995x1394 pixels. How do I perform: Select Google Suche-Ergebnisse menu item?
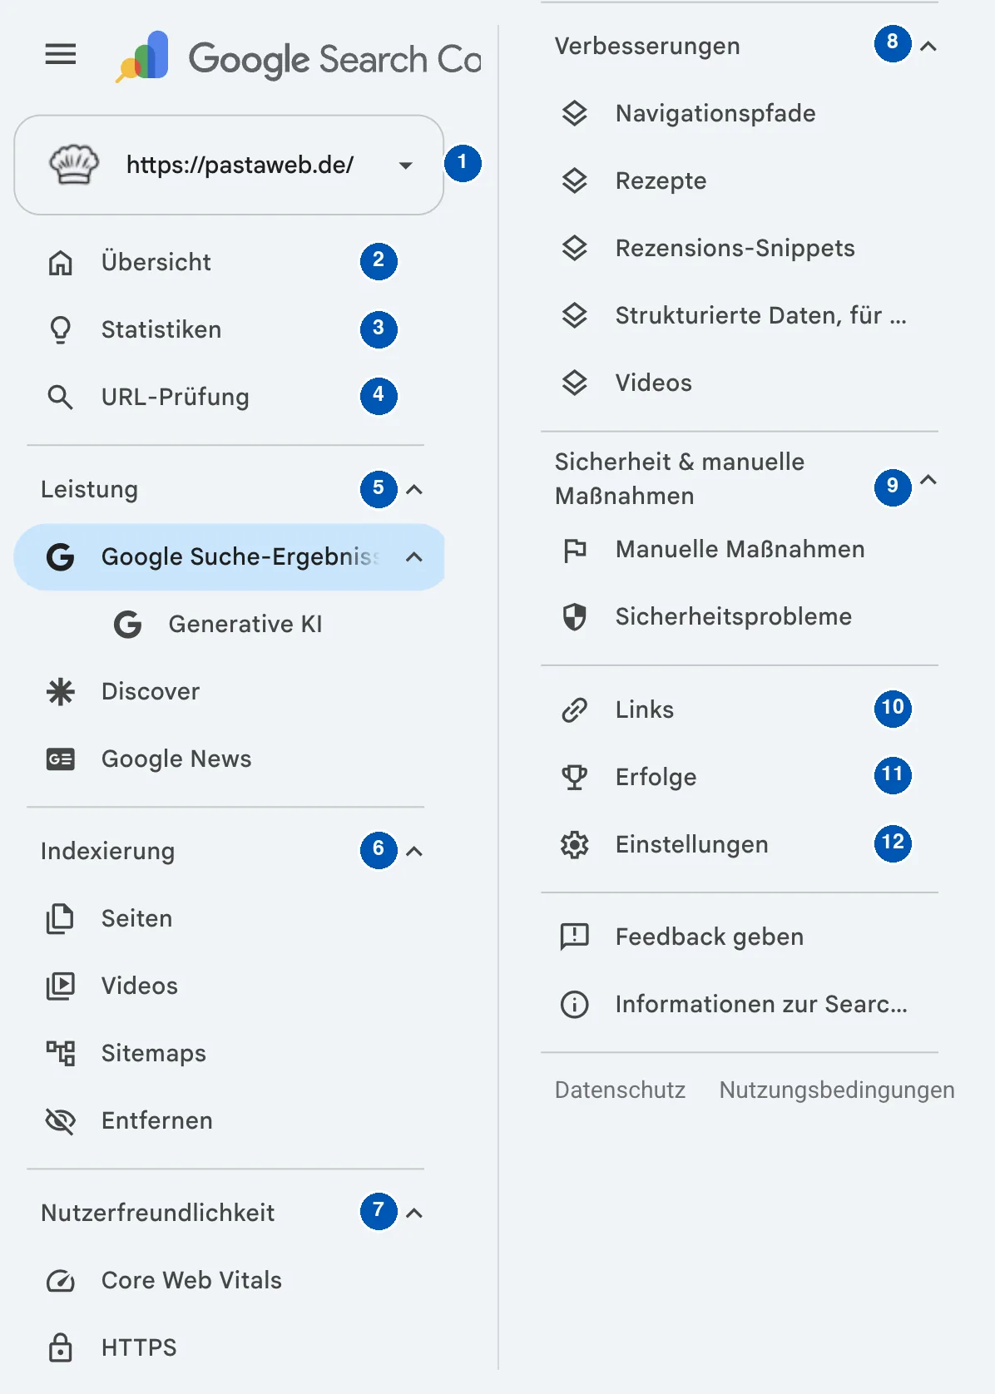229,556
